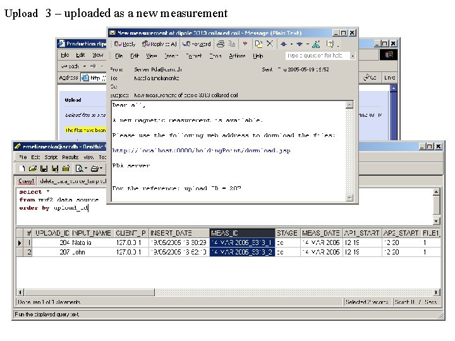Switch to the delete_data_source_temp tab
The image size is (455, 341).
point(73,181)
